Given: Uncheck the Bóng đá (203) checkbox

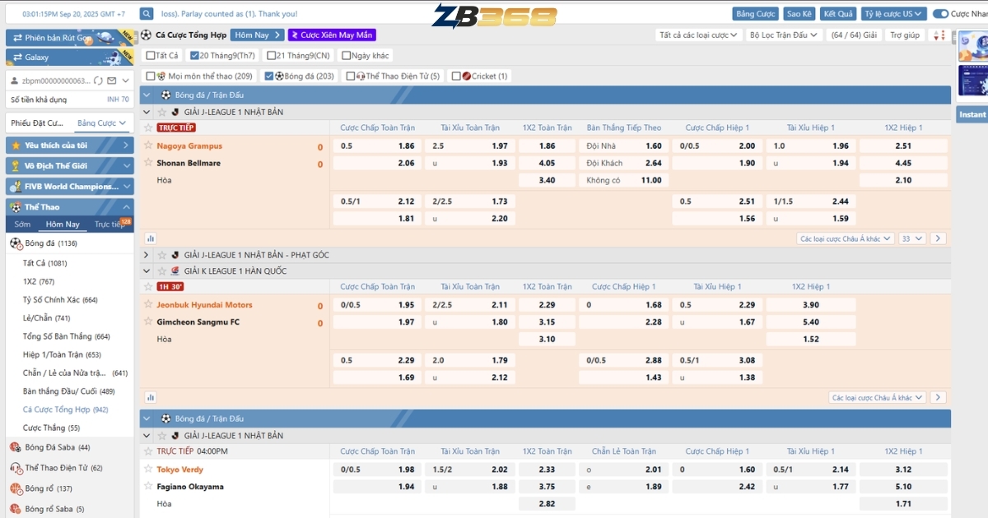Looking at the screenshot, I should 268,76.
